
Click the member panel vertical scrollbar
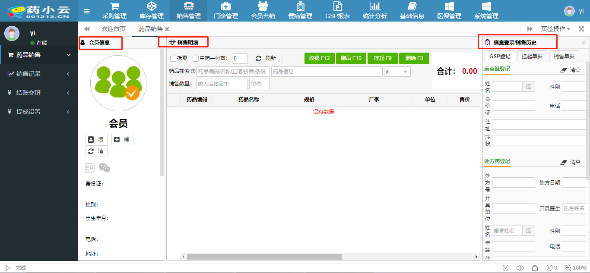pyautogui.click(x=162, y=112)
